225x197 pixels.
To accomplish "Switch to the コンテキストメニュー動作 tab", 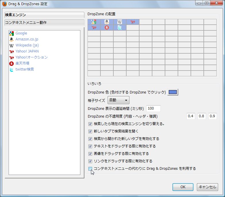I will (44, 22).
